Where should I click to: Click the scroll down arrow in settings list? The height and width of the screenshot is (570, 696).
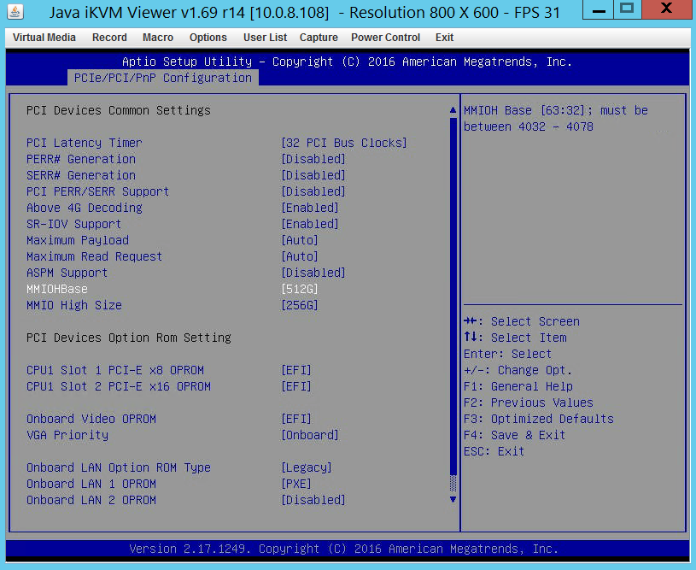point(453,499)
